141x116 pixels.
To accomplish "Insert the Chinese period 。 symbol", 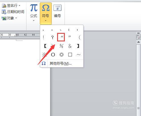I will click(x=52, y=30).
